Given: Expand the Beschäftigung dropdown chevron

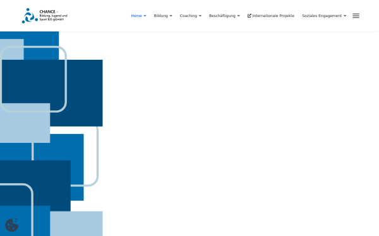Looking at the screenshot, I should point(238,16).
